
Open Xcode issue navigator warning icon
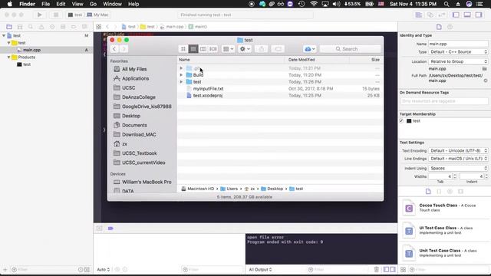(x=41, y=27)
